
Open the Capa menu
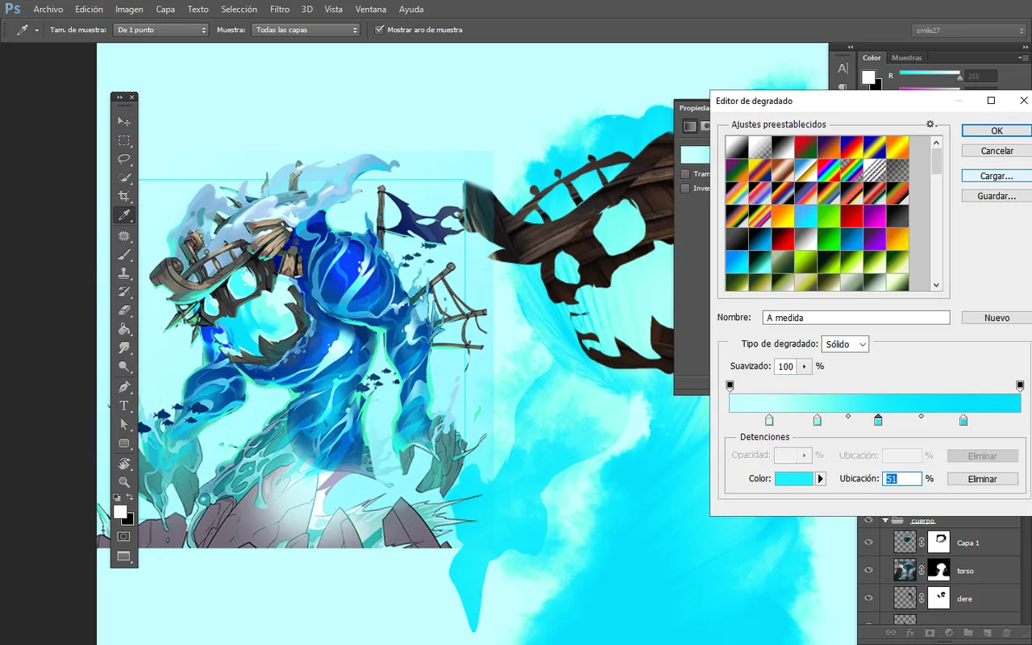point(165,9)
